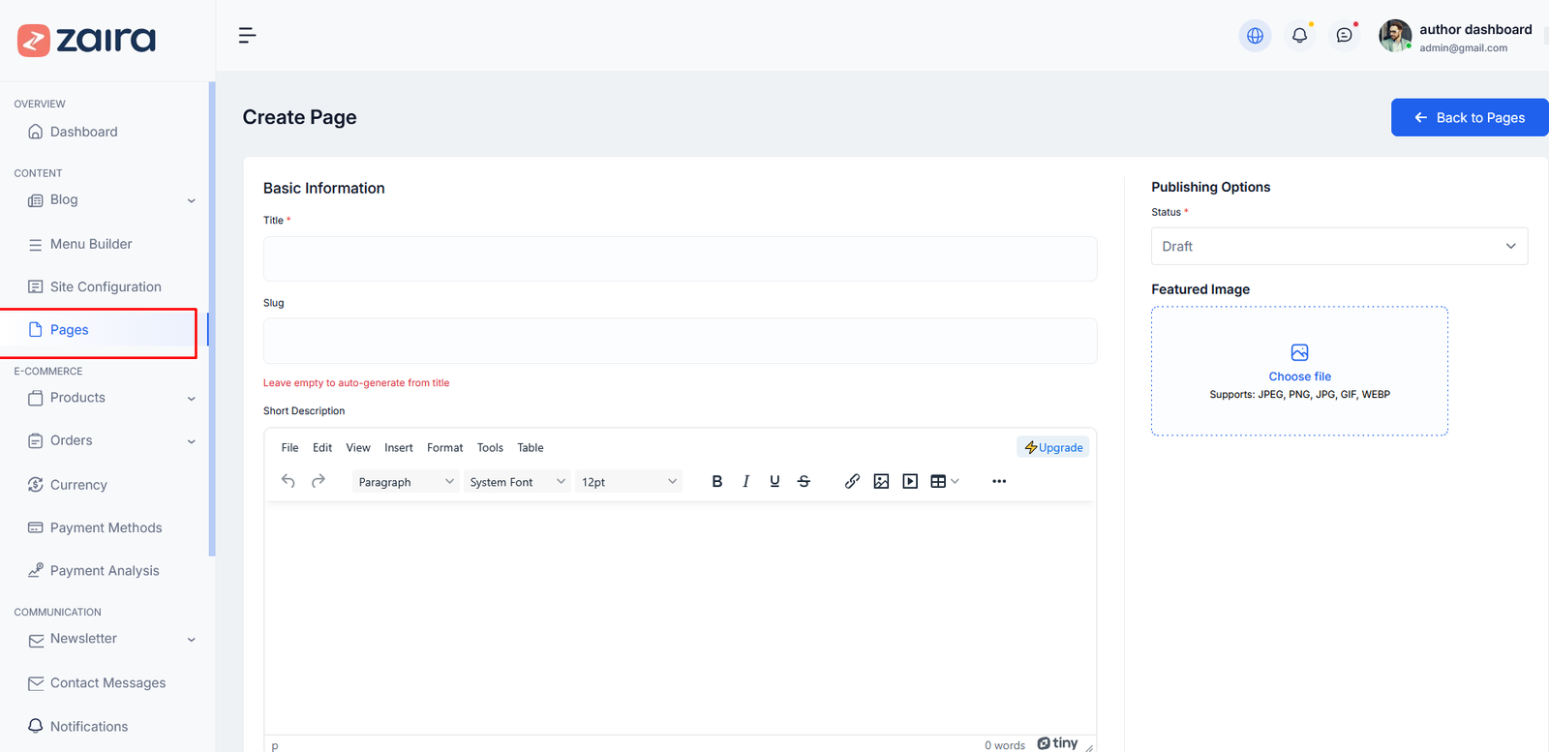Open the Paragraph block format dropdown
This screenshot has width=1549, height=752.
[x=406, y=482]
